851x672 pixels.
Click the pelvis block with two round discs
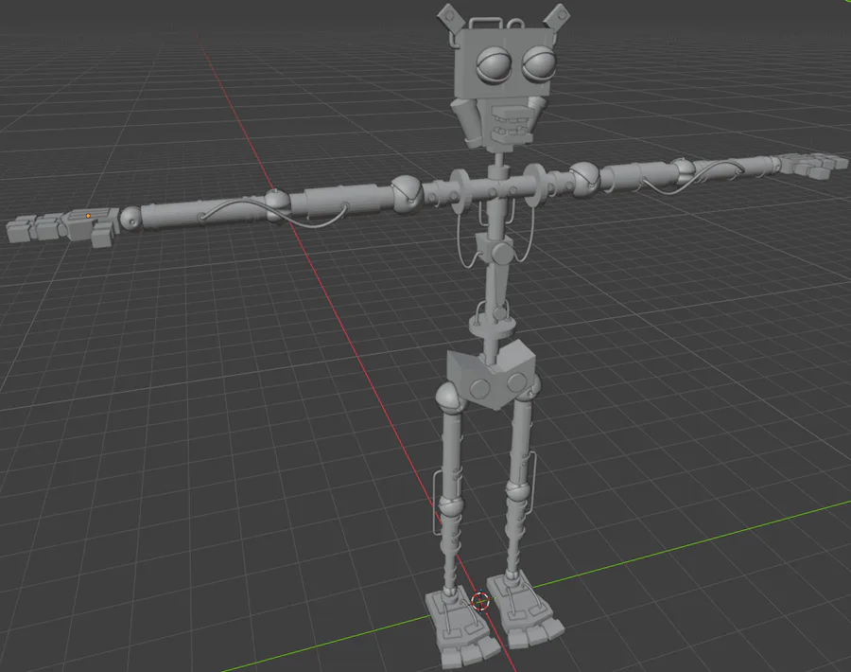pos(491,376)
